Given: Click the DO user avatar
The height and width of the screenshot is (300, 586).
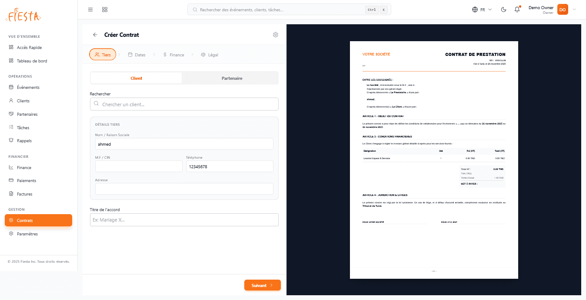Looking at the screenshot, I should pos(563,10).
